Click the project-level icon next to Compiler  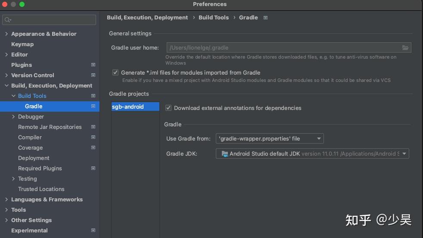(93, 138)
